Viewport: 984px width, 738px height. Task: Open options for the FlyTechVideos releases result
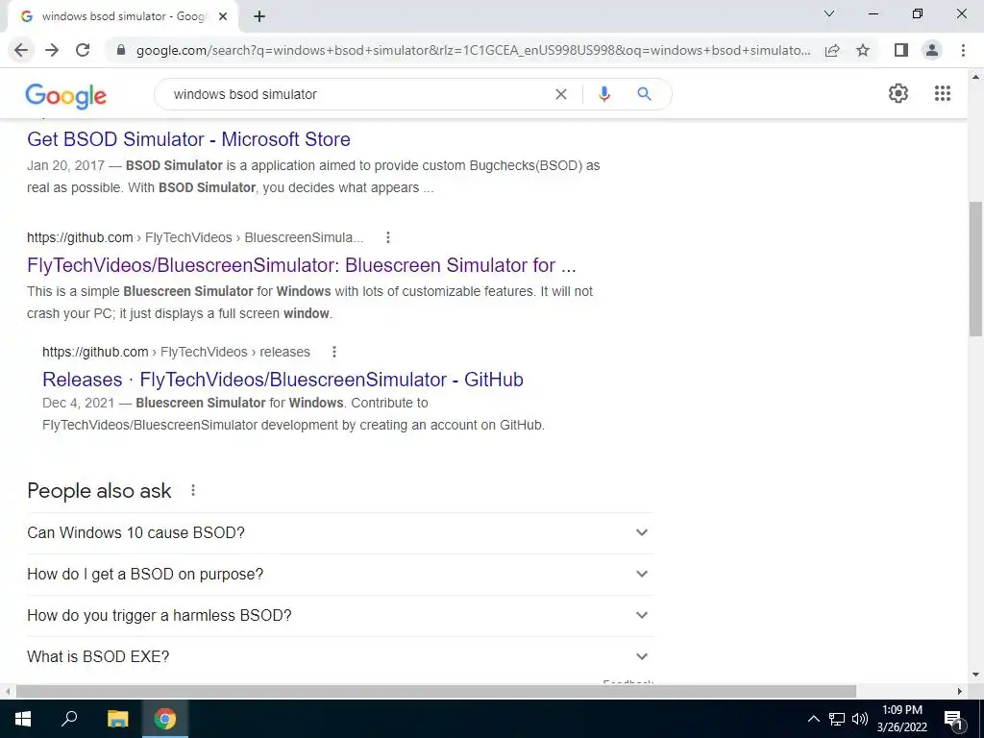point(333,352)
